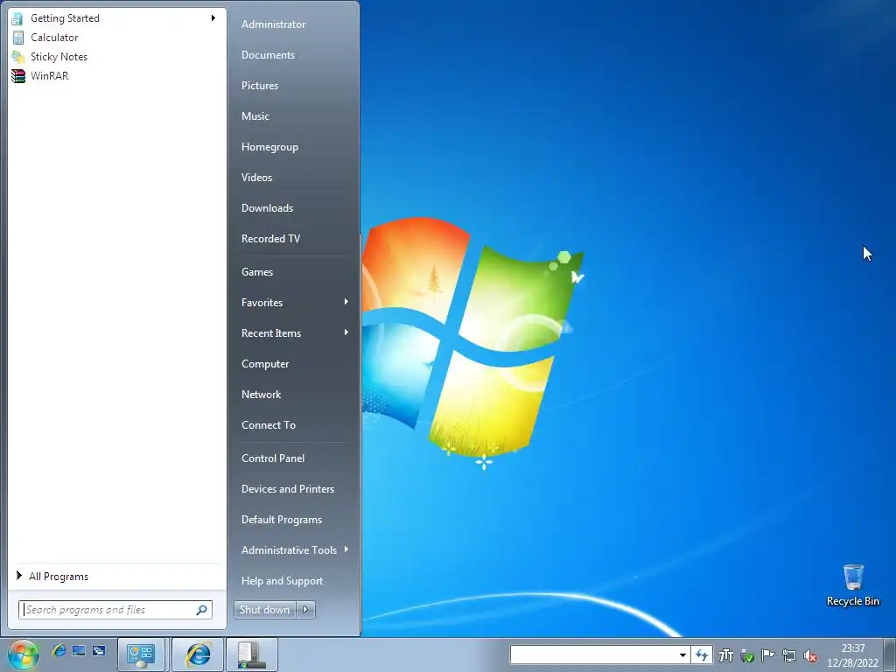Launch Calculator from the Start menu

[115, 37]
